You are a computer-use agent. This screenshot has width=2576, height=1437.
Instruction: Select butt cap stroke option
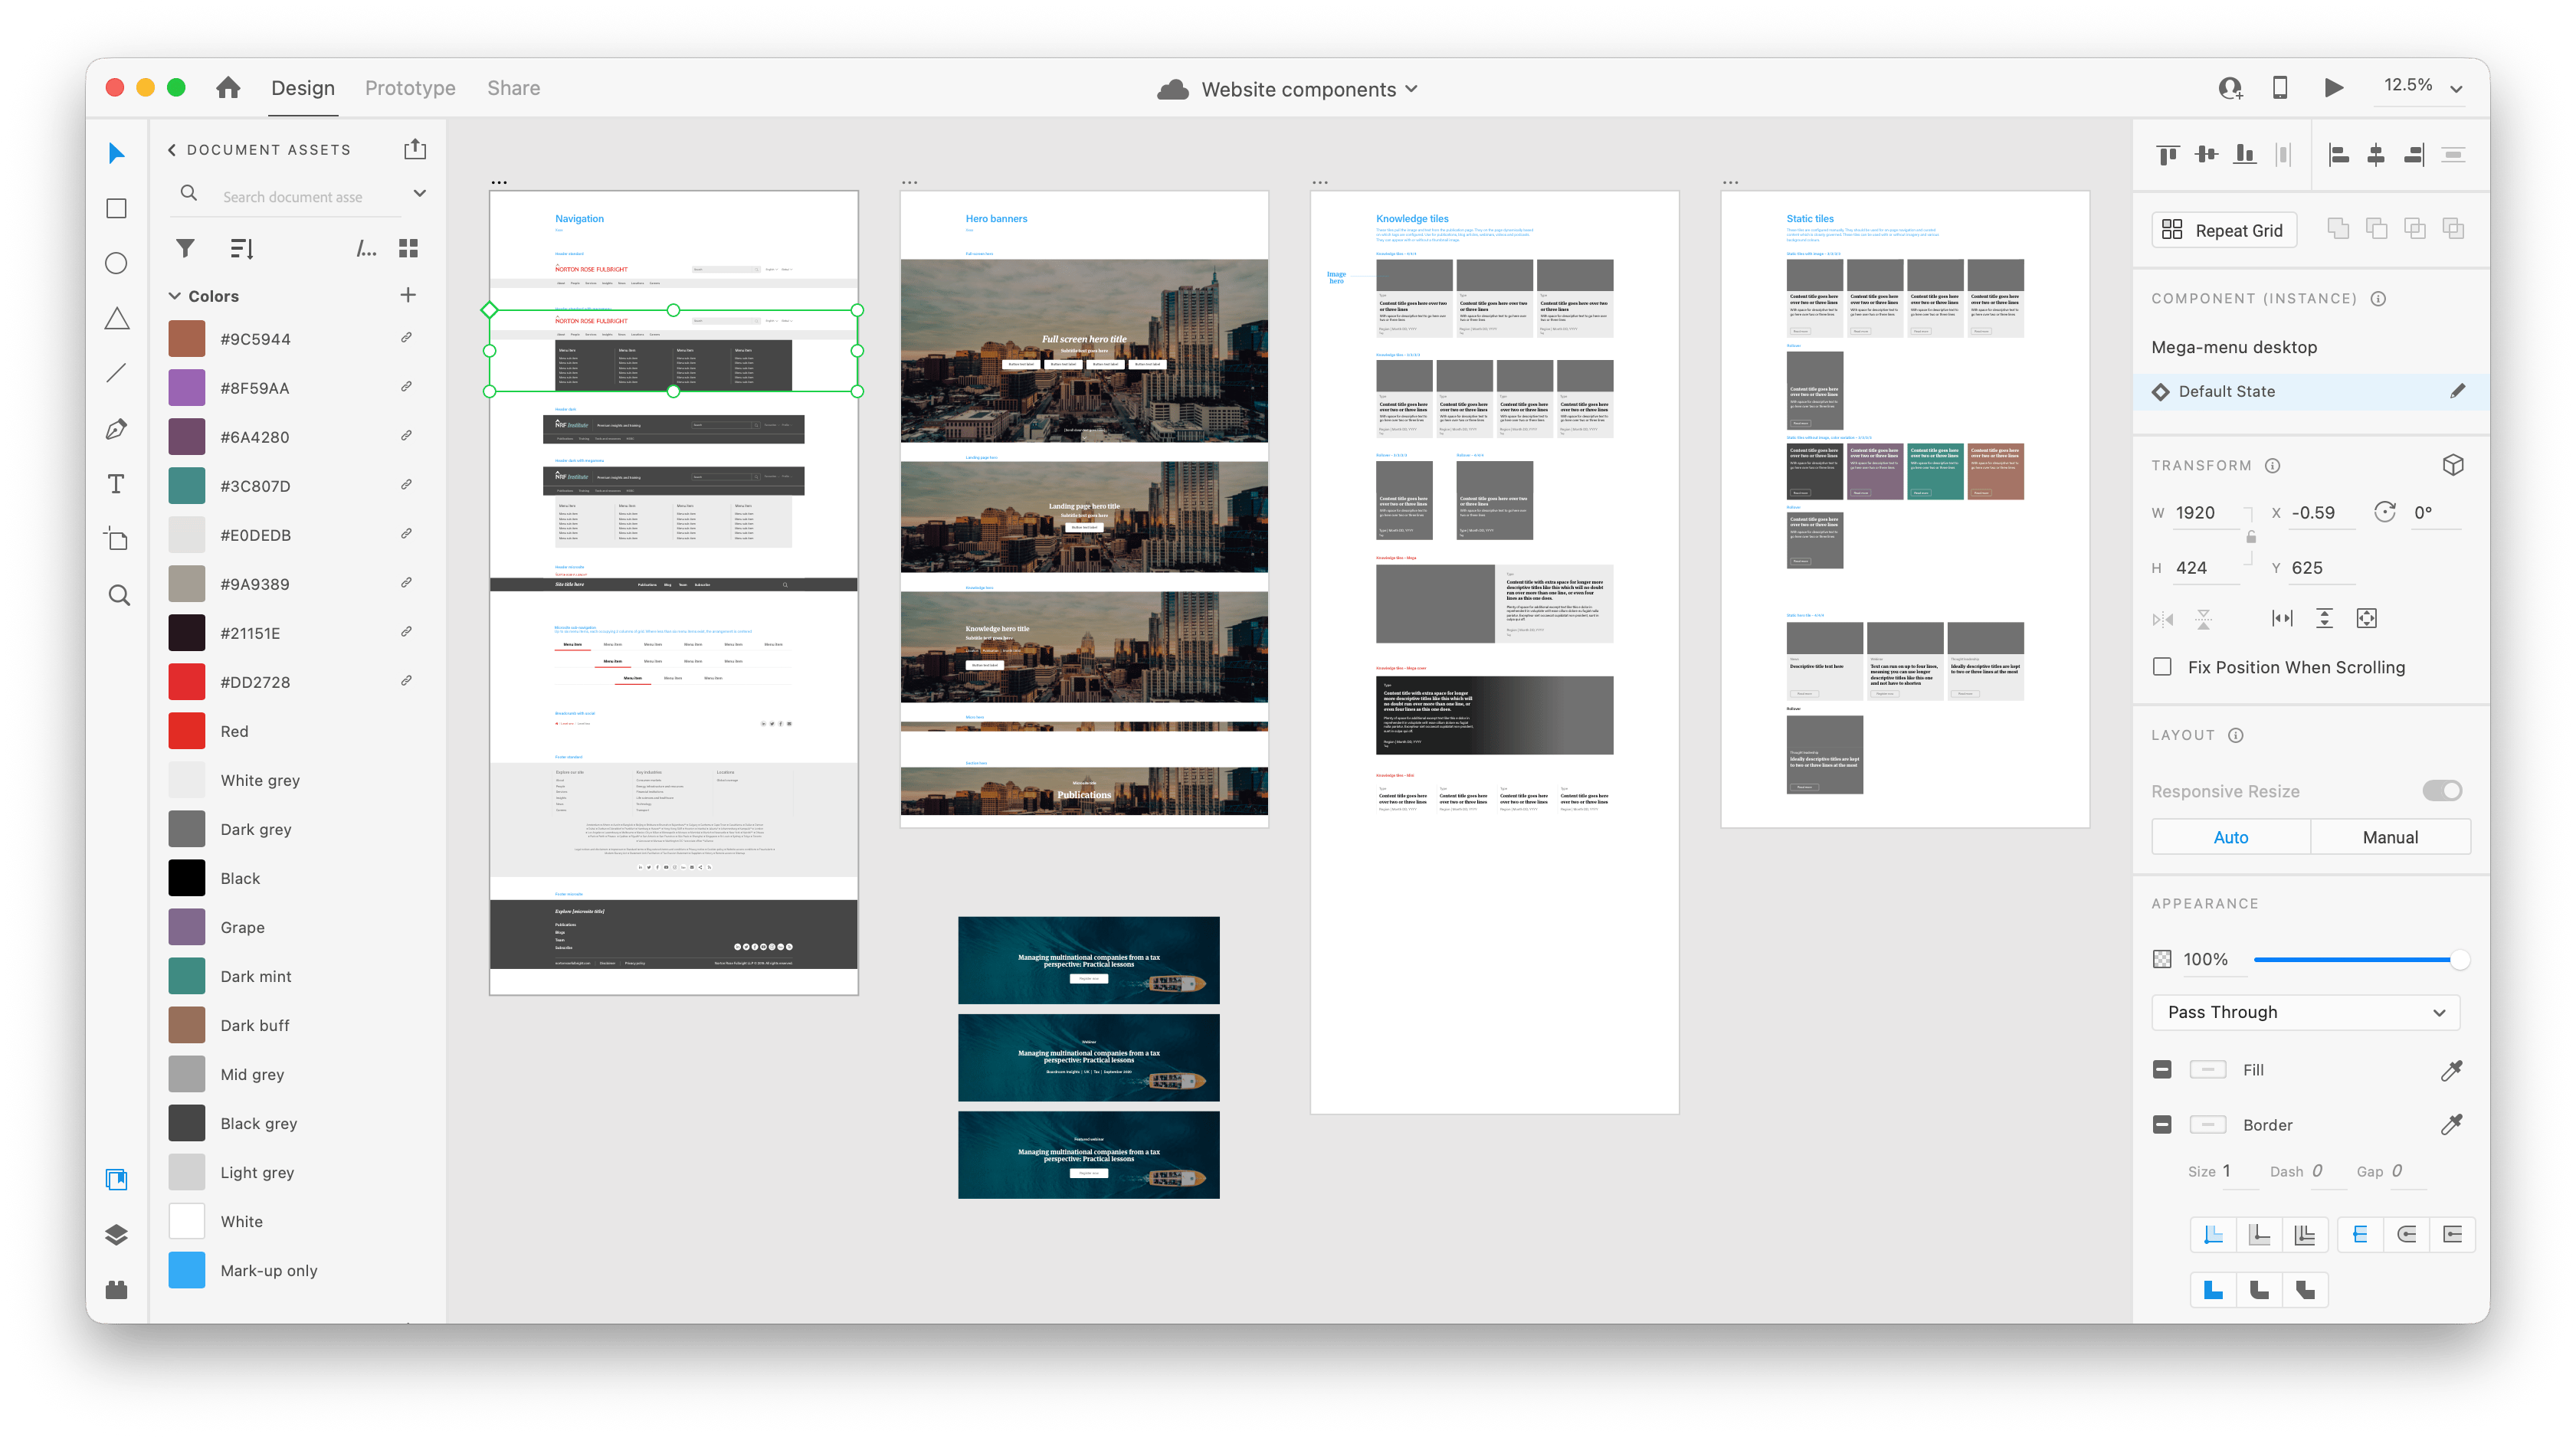pos(2360,1235)
